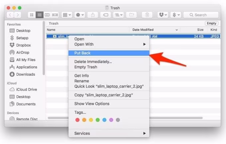The width and height of the screenshot is (226, 144).
Task: Sort by Kind column header
Action: (214, 30)
